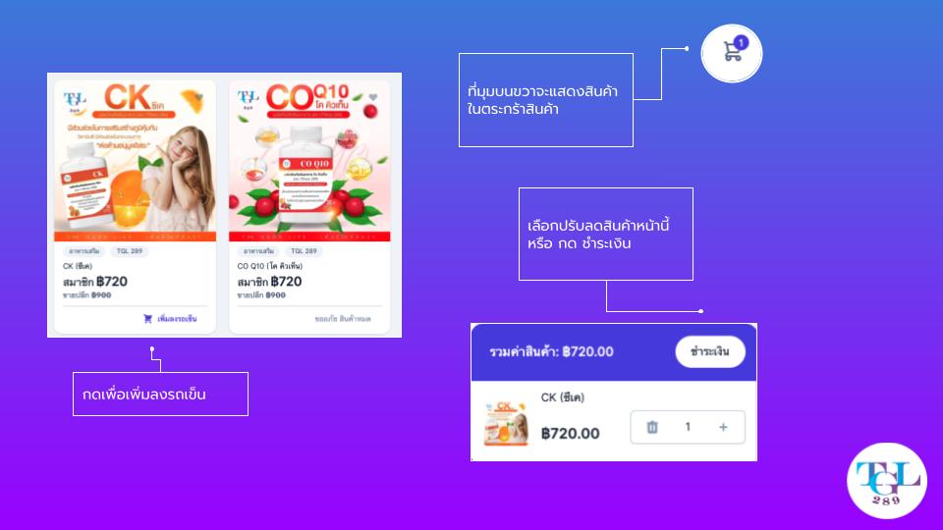Viewport: 943px width, 530px height.
Task: Click the trash icon to remove CK
Action: pos(652,427)
